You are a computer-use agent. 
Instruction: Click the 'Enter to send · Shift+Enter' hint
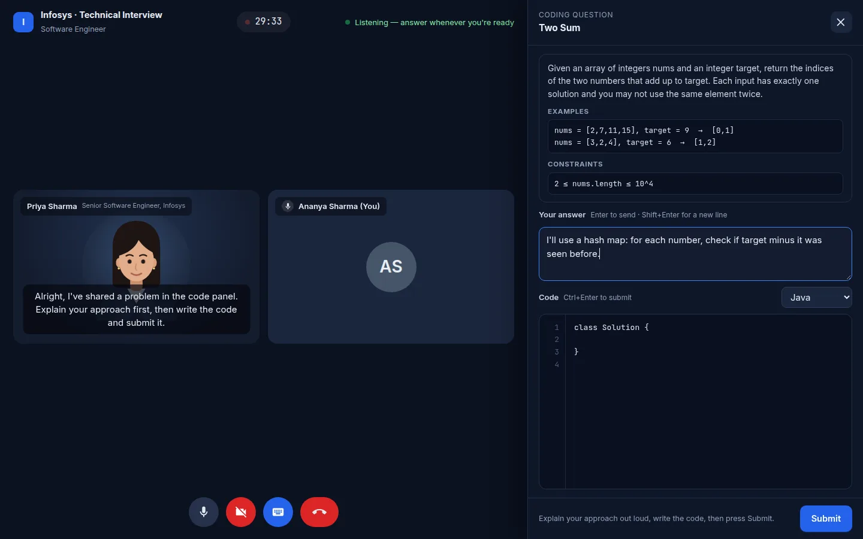point(659,215)
